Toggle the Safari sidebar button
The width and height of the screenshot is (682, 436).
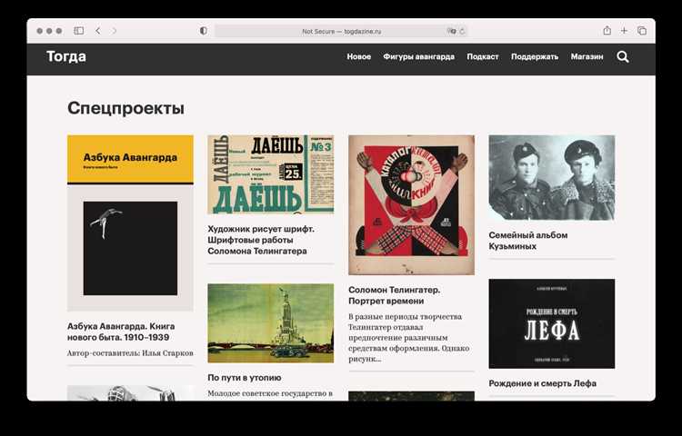79,31
